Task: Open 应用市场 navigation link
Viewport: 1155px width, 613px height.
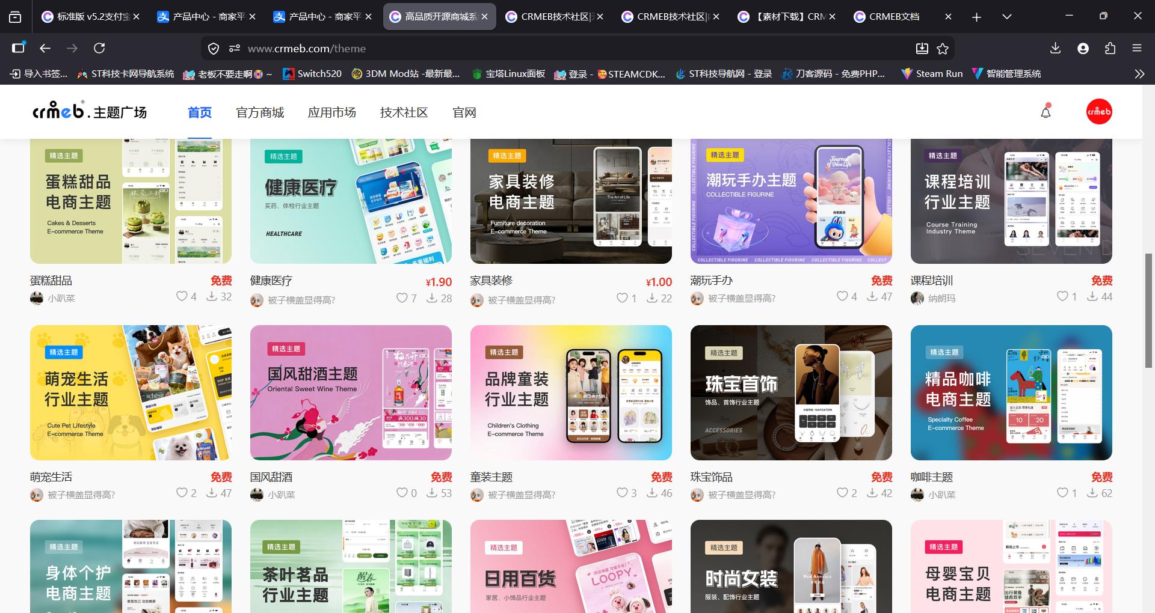Action: pyautogui.click(x=331, y=113)
